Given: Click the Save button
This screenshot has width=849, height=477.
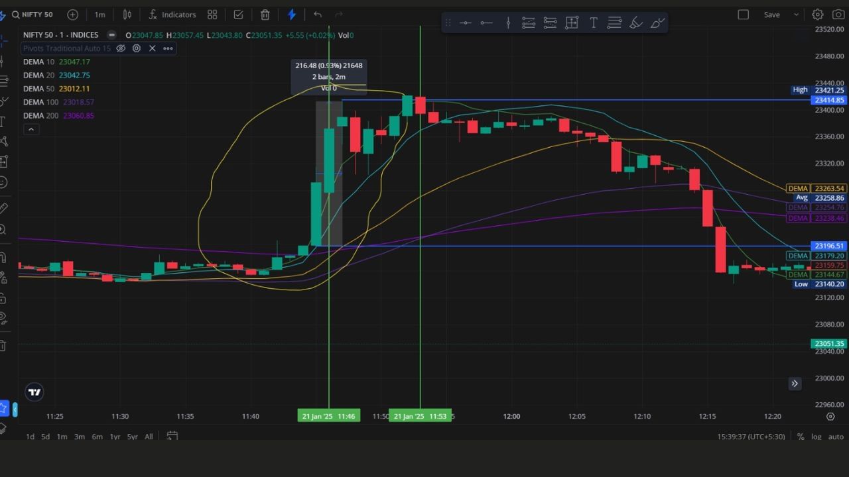Looking at the screenshot, I should click(x=771, y=15).
